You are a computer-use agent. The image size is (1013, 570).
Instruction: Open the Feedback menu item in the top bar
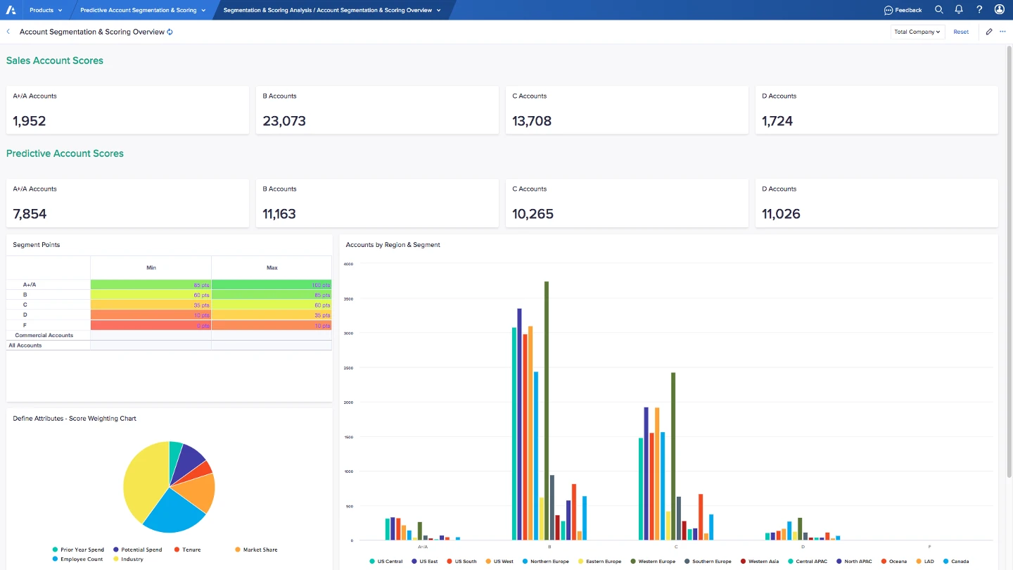[x=903, y=10]
